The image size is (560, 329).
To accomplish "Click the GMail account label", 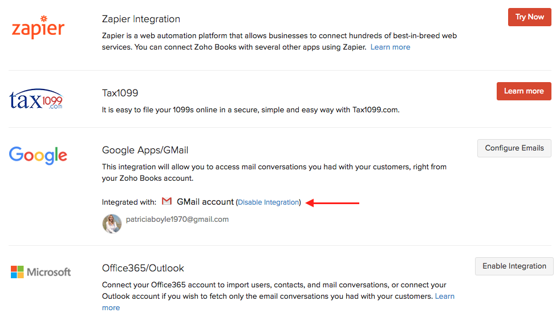I will pyautogui.click(x=205, y=202).
